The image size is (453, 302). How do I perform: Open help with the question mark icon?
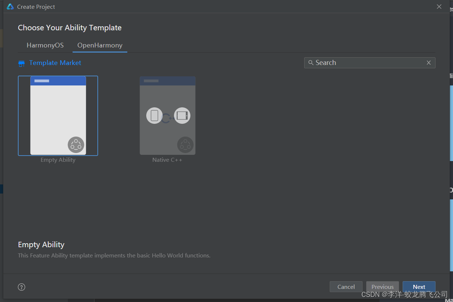pos(22,287)
